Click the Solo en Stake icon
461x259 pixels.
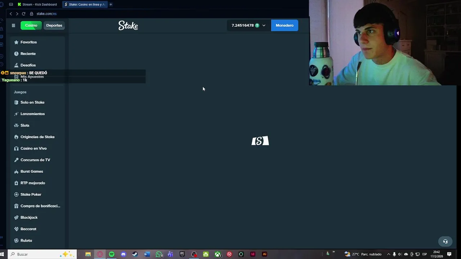coord(16,103)
